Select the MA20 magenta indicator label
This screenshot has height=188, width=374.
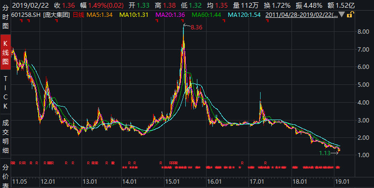[x=170, y=15]
